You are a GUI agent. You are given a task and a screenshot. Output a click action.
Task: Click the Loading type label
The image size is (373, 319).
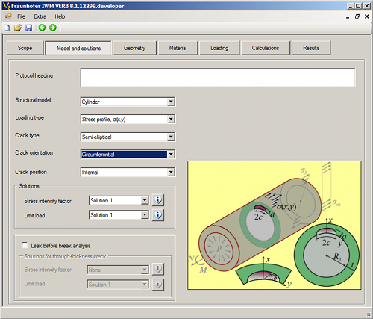30,117
